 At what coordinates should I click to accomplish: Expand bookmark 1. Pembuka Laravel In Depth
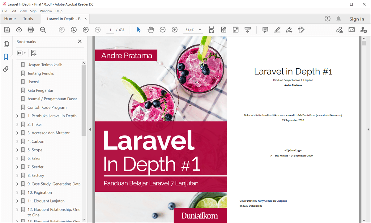[17, 116]
